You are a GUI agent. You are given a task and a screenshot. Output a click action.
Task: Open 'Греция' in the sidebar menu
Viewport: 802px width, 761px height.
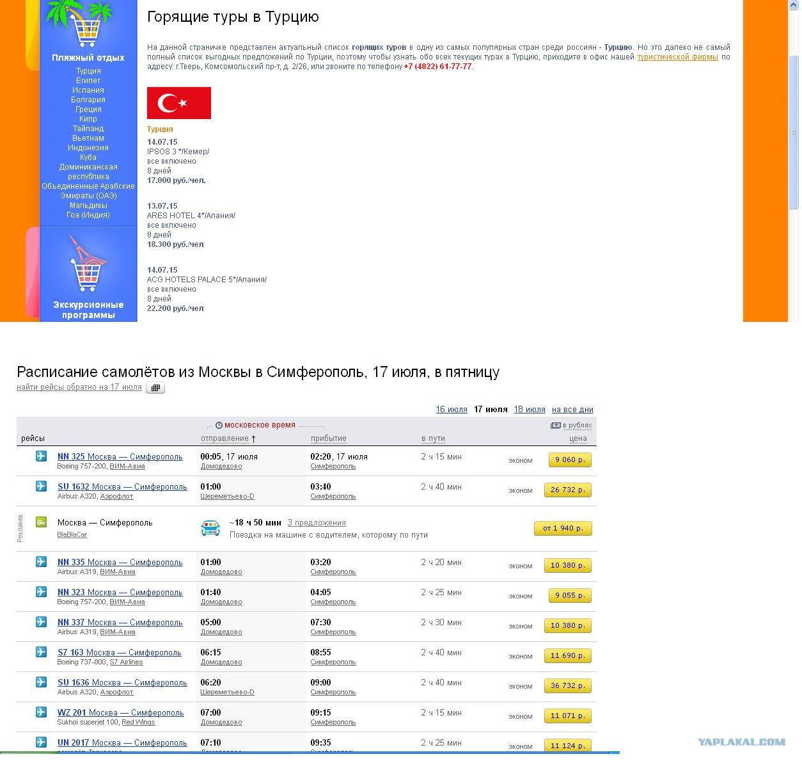coord(88,109)
